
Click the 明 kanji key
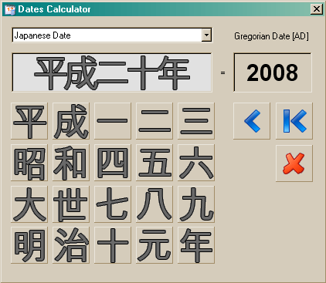pyautogui.click(x=29, y=245)
